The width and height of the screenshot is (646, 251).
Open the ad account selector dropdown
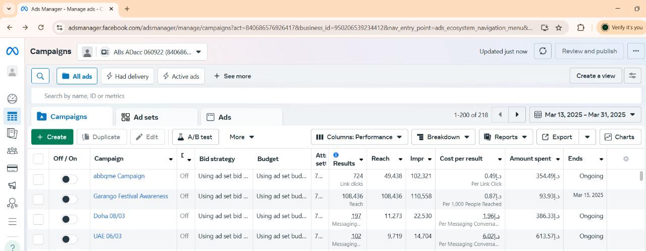142,52
